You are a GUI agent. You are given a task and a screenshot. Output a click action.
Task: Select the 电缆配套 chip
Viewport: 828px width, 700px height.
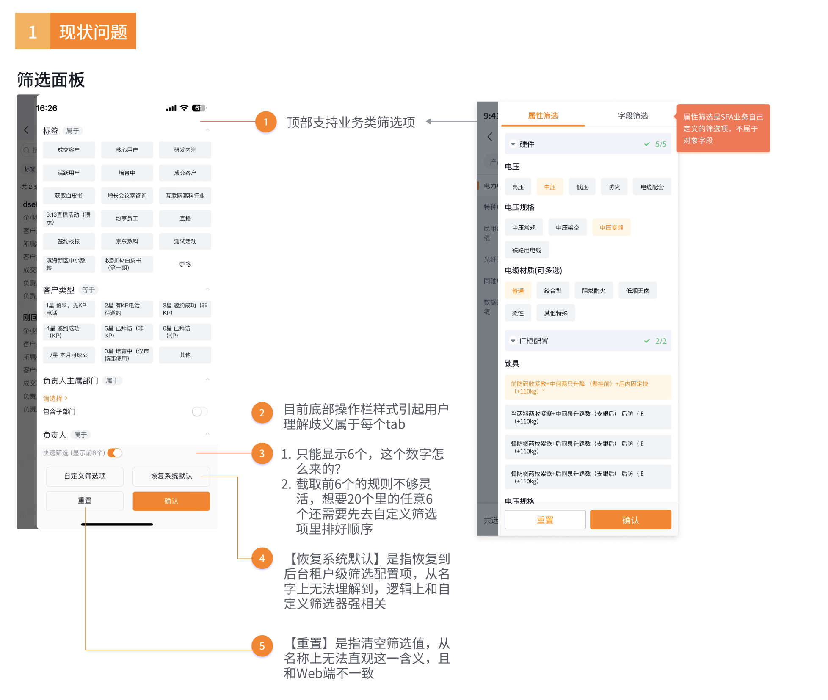coord(652,187)
